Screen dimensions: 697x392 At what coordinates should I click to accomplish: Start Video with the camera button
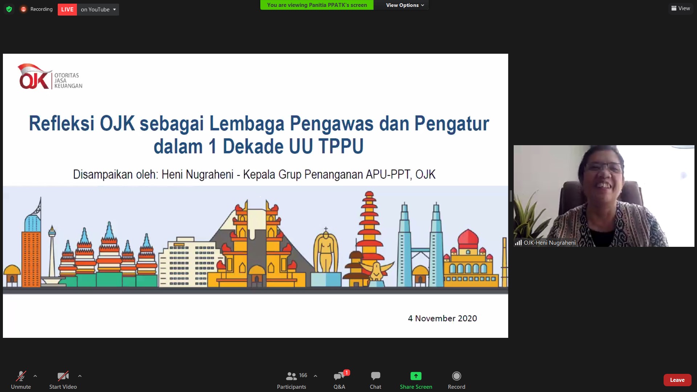63,380
